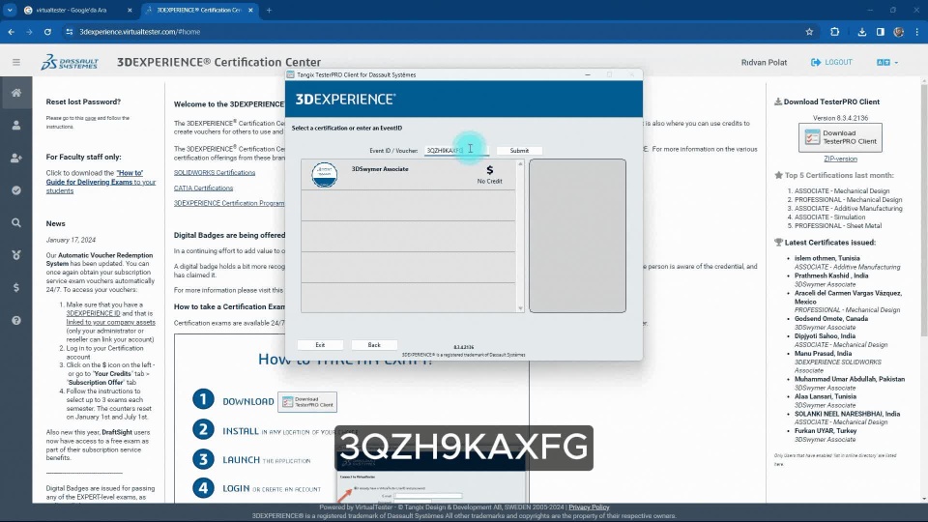The height and width of the screenshot is (522, 928).
Task: Open the Chrome three-dot menu
Action: (916, 32)
